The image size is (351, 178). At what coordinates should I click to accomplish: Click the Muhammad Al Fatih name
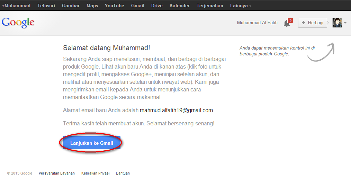257,23
